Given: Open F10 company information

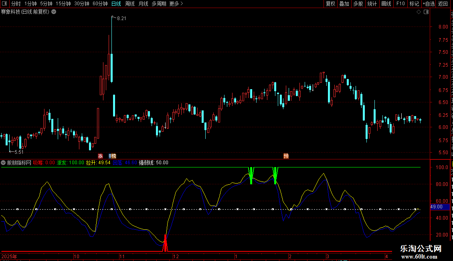Looking at the screenshot, I should (400, 4).
